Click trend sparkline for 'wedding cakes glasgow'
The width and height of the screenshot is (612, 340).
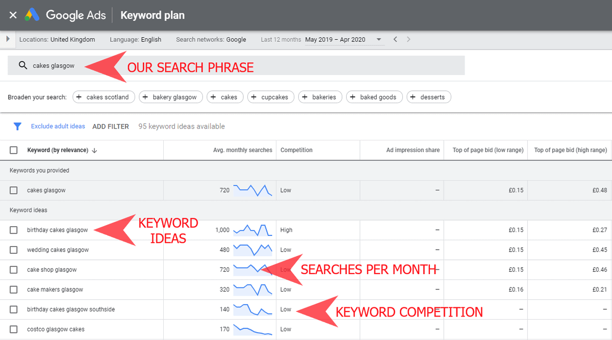(252, 250)
